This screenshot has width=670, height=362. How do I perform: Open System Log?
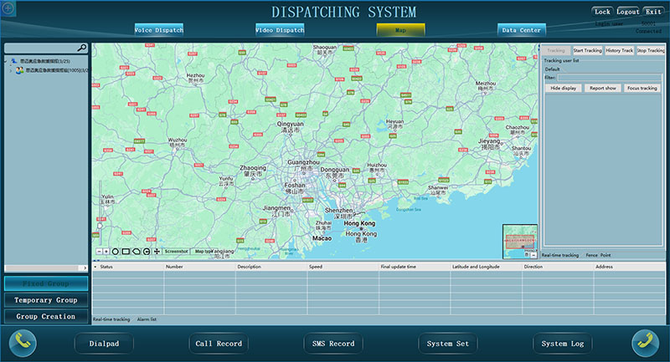[562, 344]
